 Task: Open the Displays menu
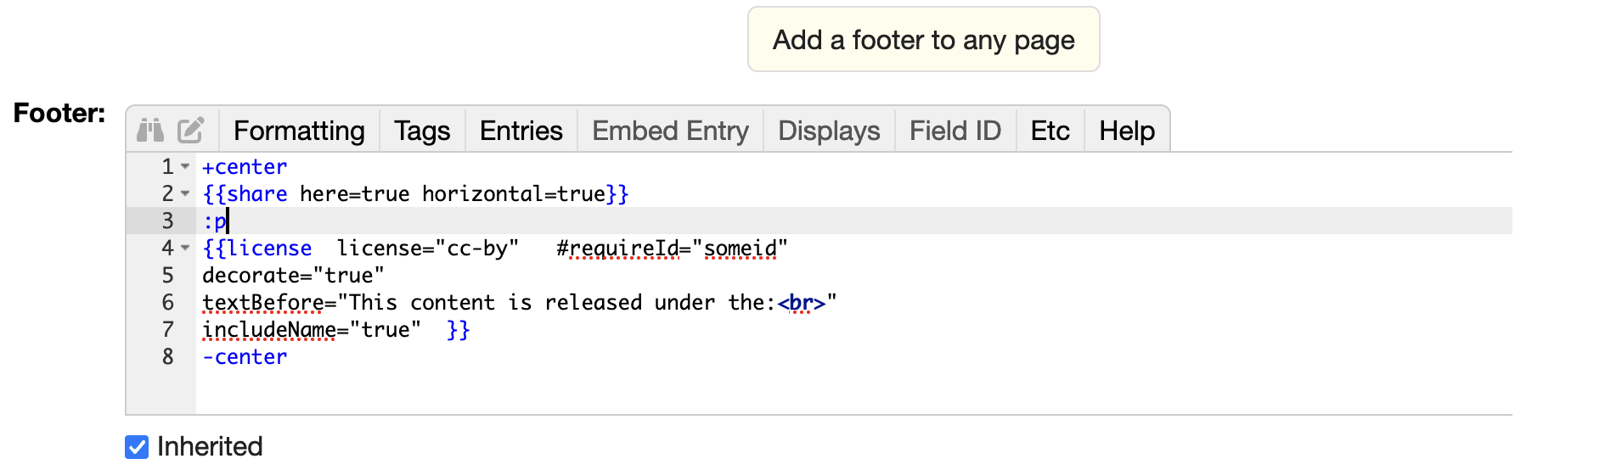coord(829,131)
